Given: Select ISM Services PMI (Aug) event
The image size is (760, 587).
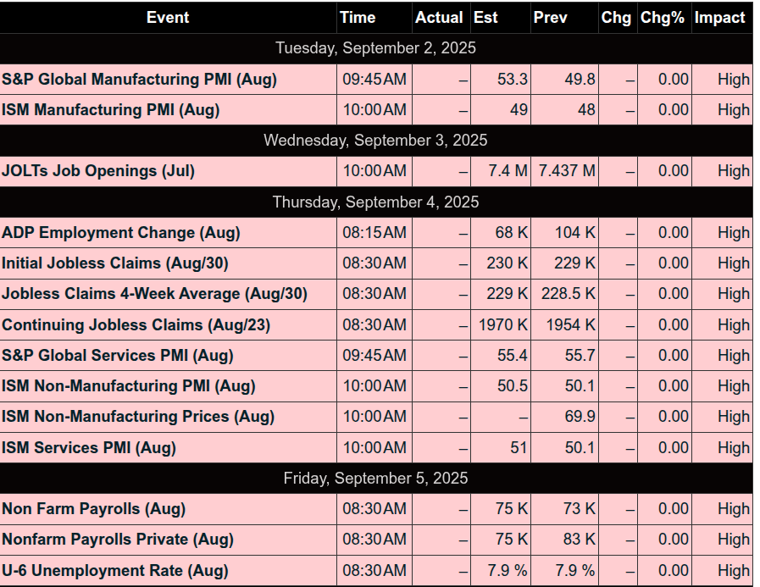Looking at the screenshot, I should [x=89, y=447].
